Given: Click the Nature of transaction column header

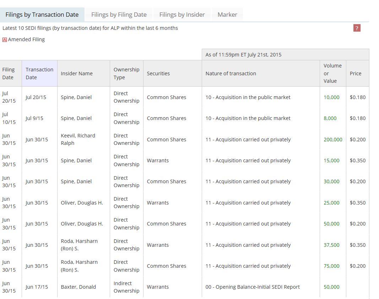Looking at the screenshot, I should [231, 74].
